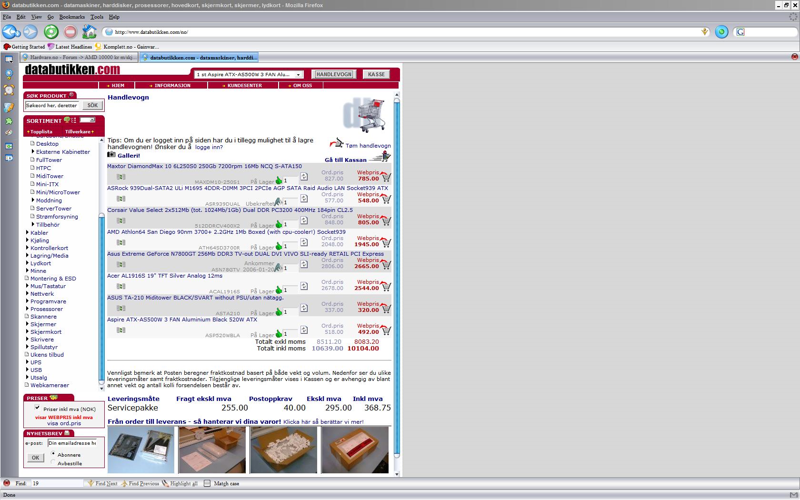Click the Tøm handlevogn link

(368, 146)
